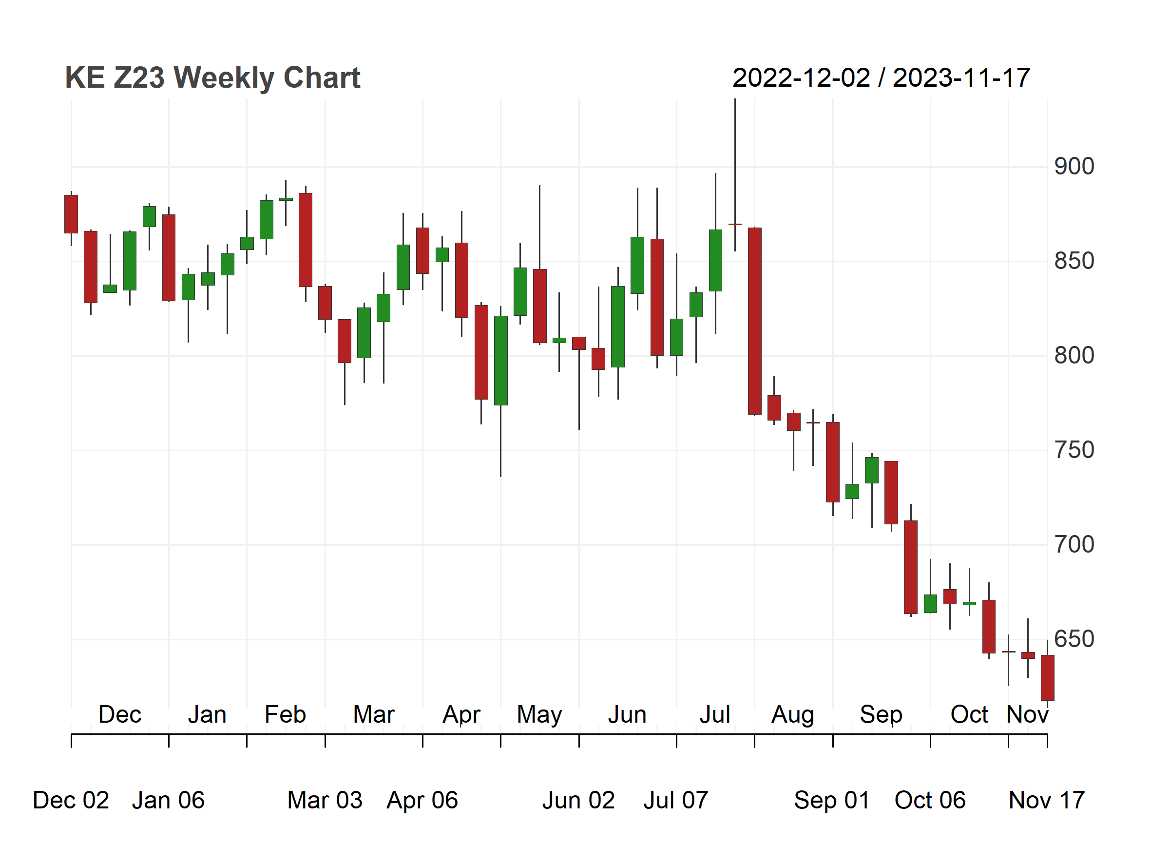Click the Apr 06 date tick label
Image resolution: width=1151 pixels, height=863 pixels.
point(422,801)
